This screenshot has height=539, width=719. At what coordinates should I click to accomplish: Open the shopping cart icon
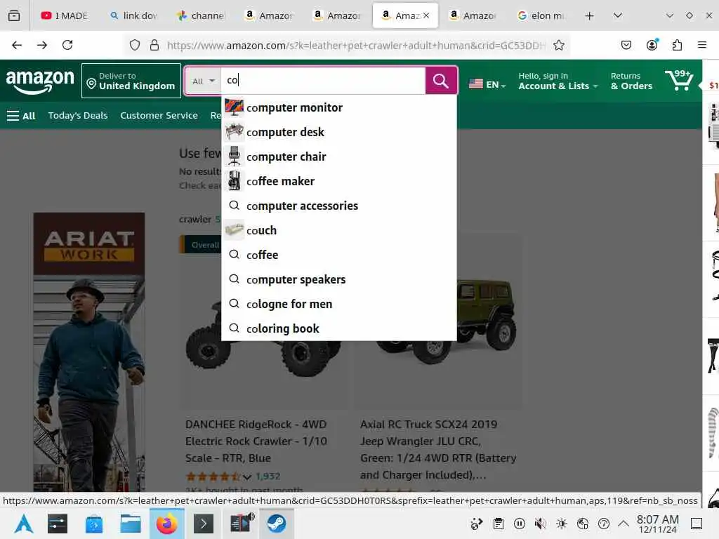[x=679, y=80]
